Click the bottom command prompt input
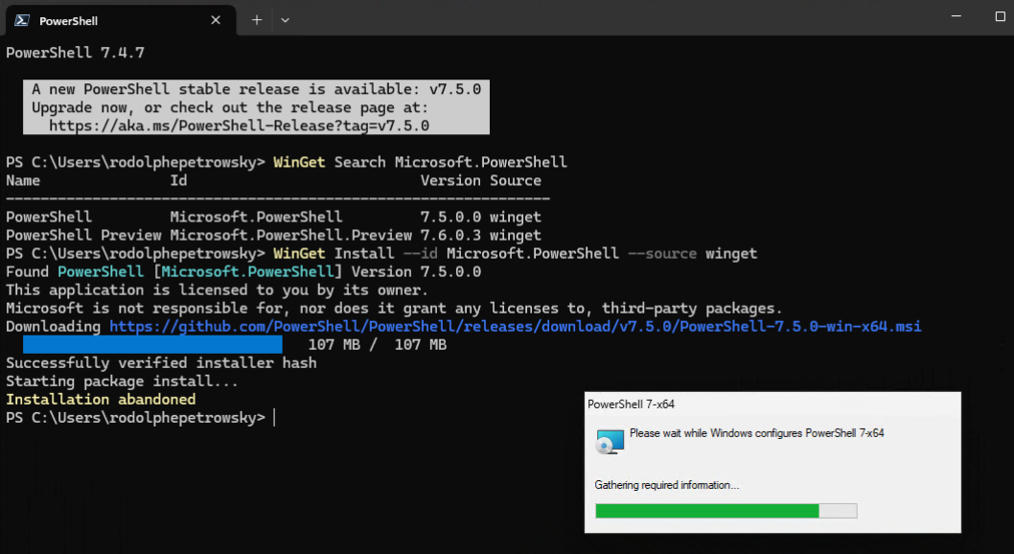1014x554 pixels. point(274,418)
